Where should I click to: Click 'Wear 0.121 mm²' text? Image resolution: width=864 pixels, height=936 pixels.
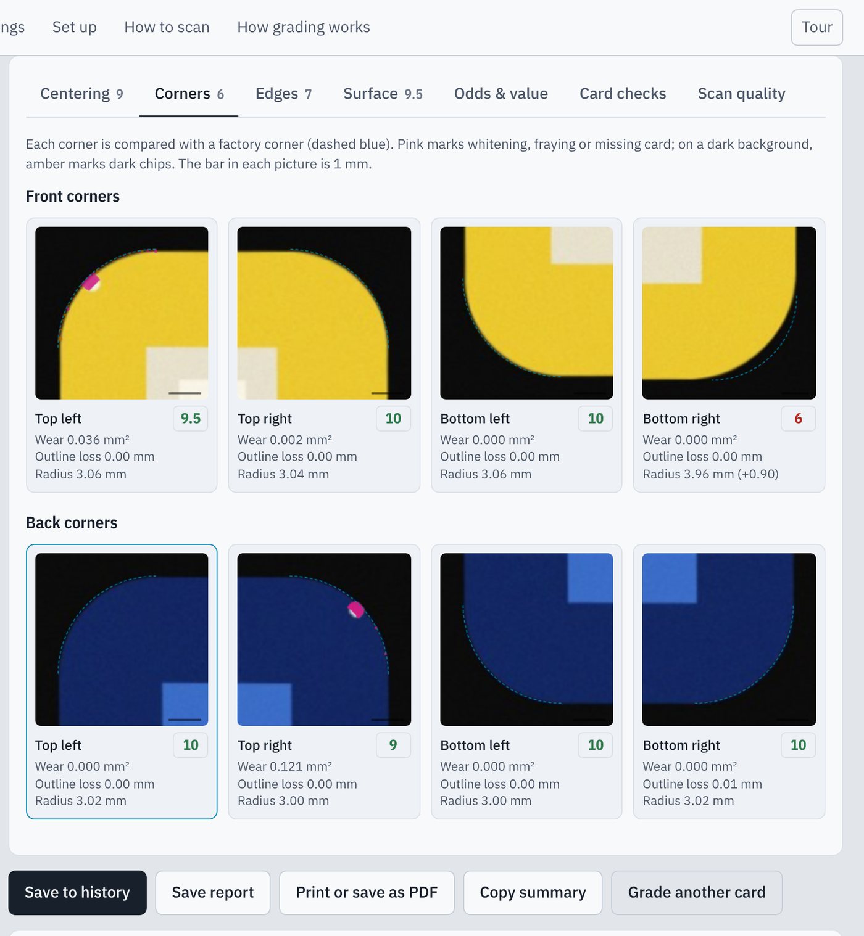point(285,766)
